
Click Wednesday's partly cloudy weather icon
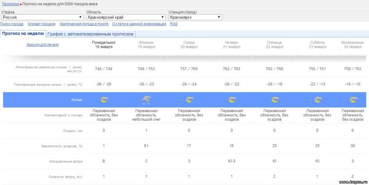[190, 100]
